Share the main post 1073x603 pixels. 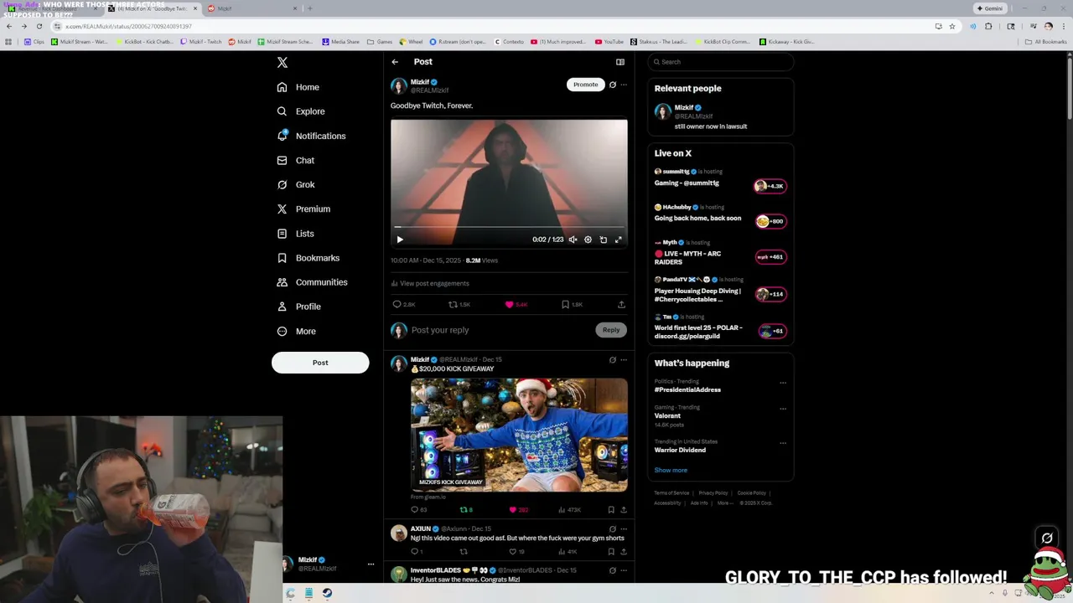click(621, 305)
